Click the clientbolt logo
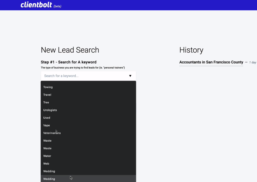The image size is (257, 182). click(x=36, y=5)
